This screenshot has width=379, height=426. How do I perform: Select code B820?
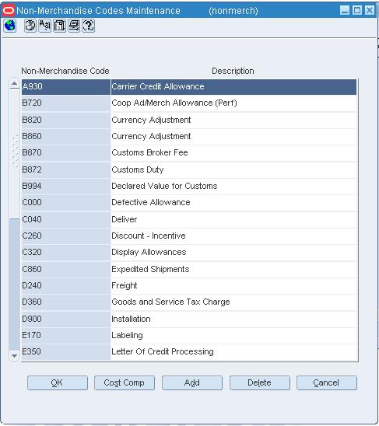(66, 120)
